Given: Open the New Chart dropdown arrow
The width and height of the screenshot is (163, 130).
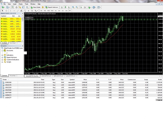Looking at the screenshot, I should click(x=5, y=7).
